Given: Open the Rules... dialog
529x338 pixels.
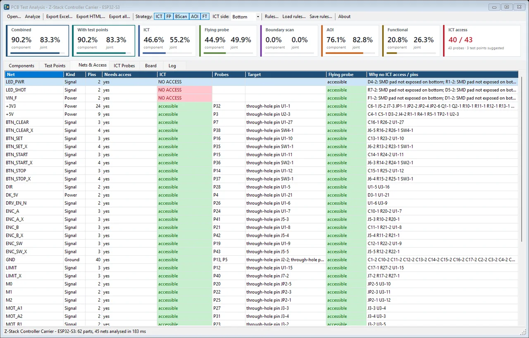Looking at the screenshot, I should click(272, 17).
